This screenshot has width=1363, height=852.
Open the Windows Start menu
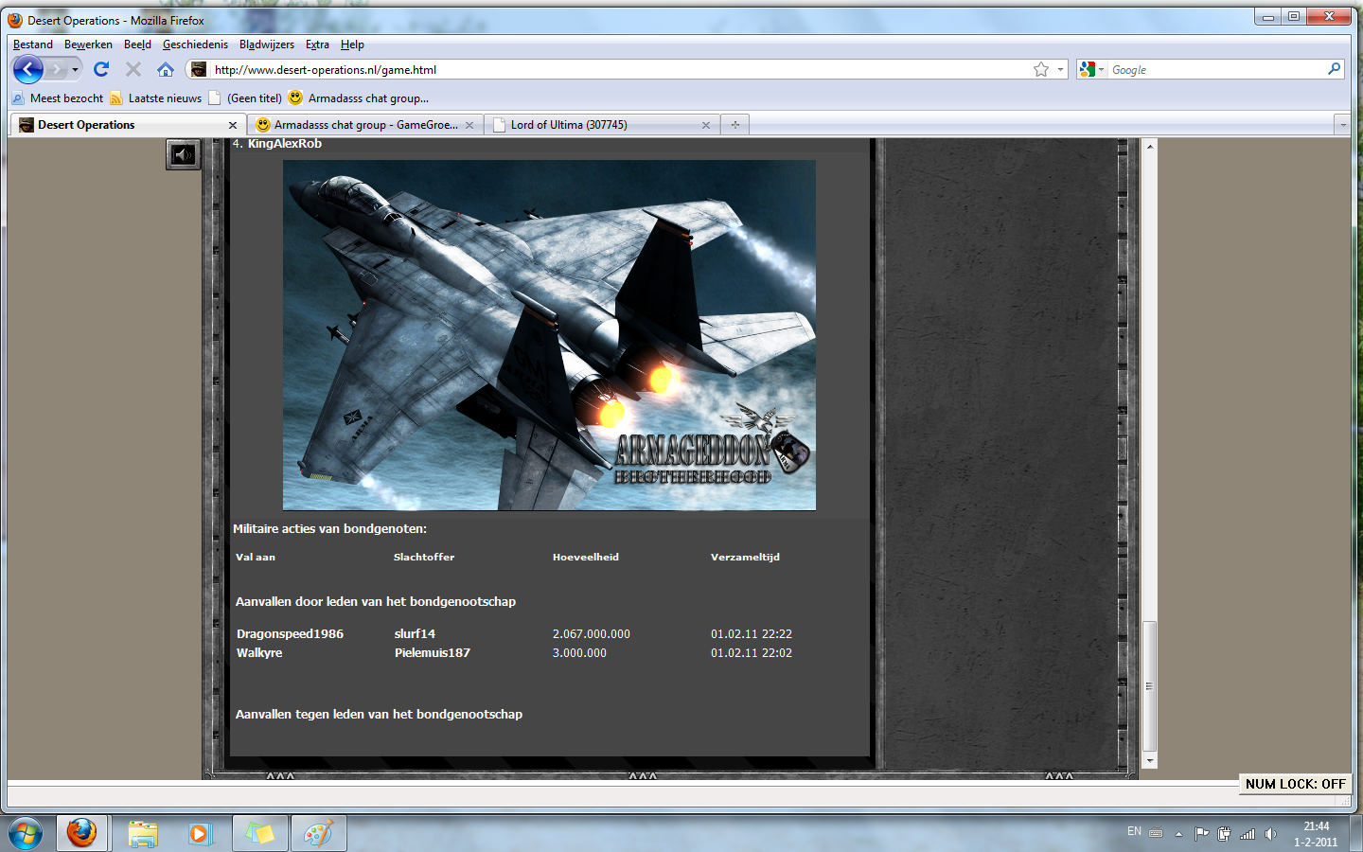tap(26, 834)
